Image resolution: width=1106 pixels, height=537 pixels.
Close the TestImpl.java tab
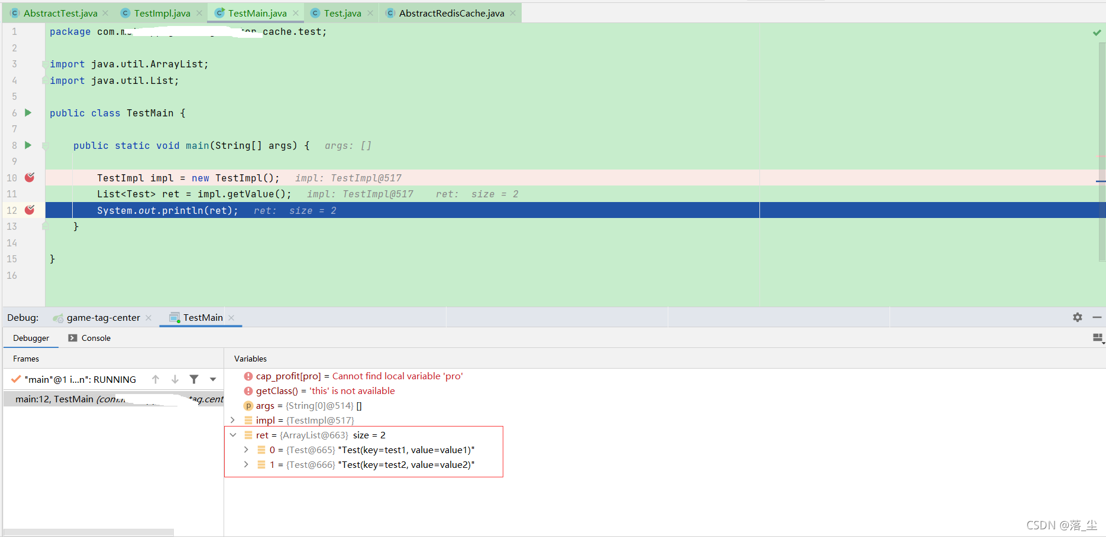click(x=199, y=13)
